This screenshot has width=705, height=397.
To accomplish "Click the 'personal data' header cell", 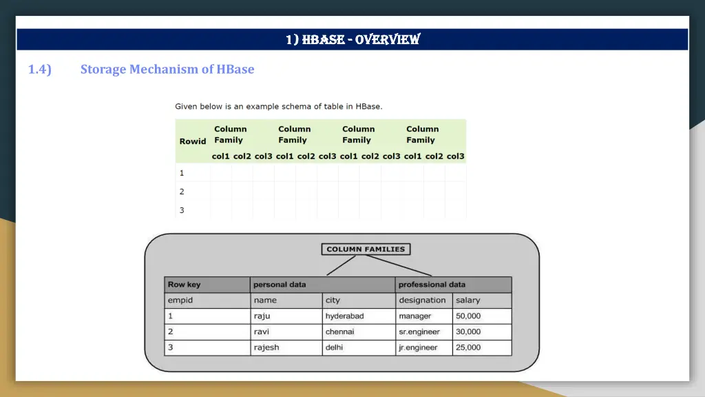I will pyautogui.click(x=322, y=285).
